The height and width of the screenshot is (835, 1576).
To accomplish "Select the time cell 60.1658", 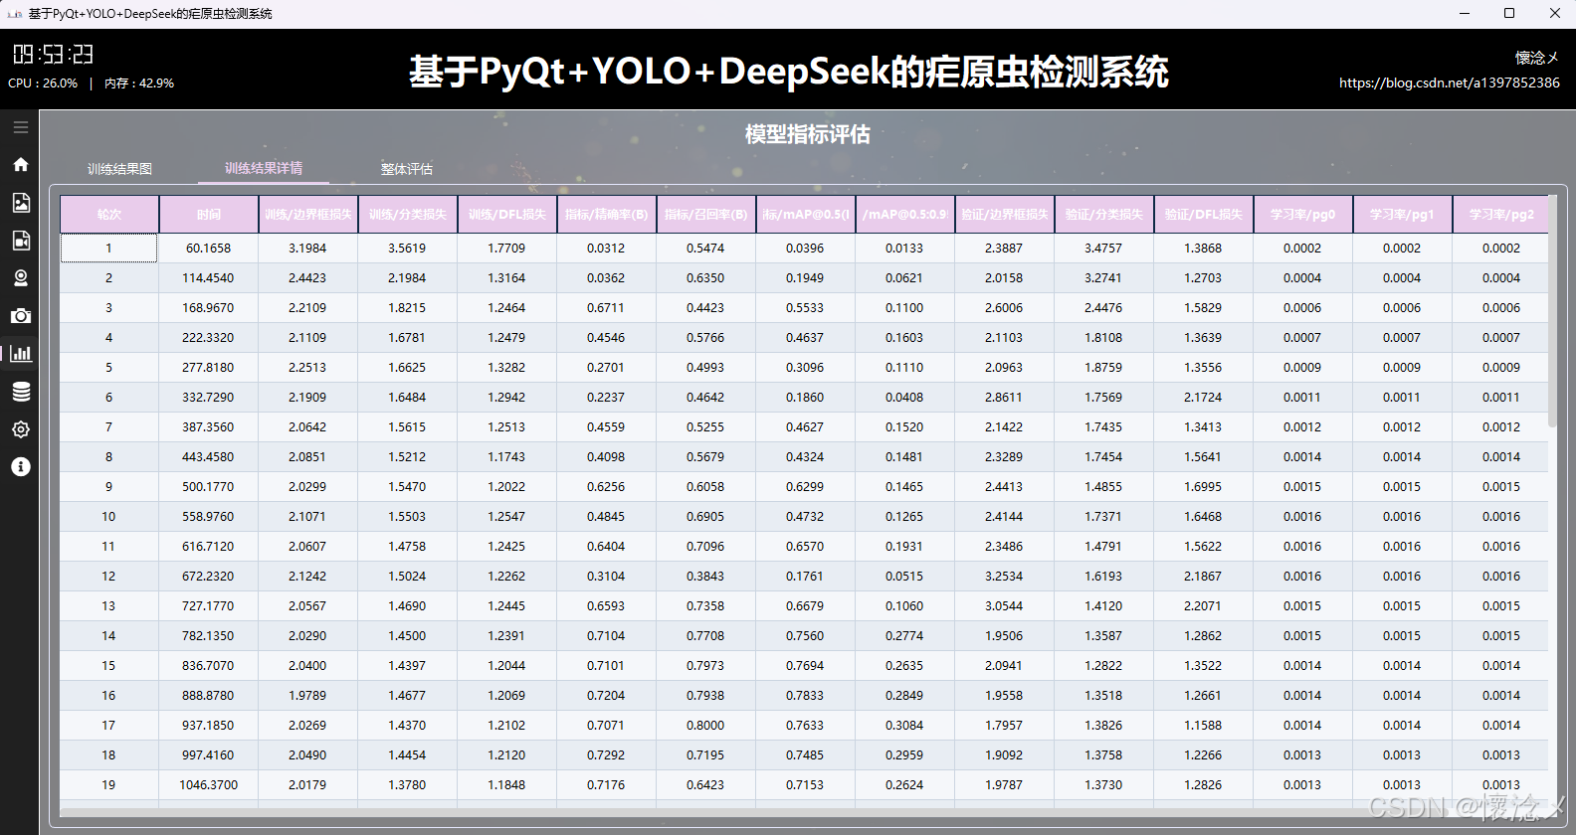I will (x=209, y=249).
